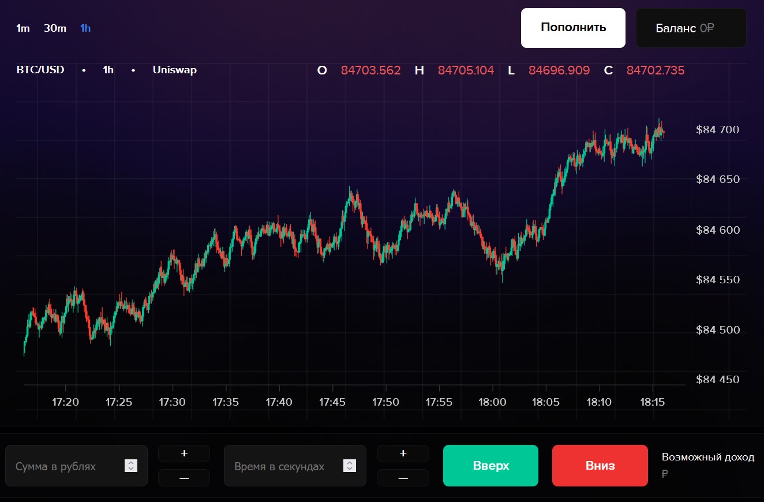The height and width of the screenshot is (502, 764).
Task: Click the Uniswap source label
Action: (174, 70)
